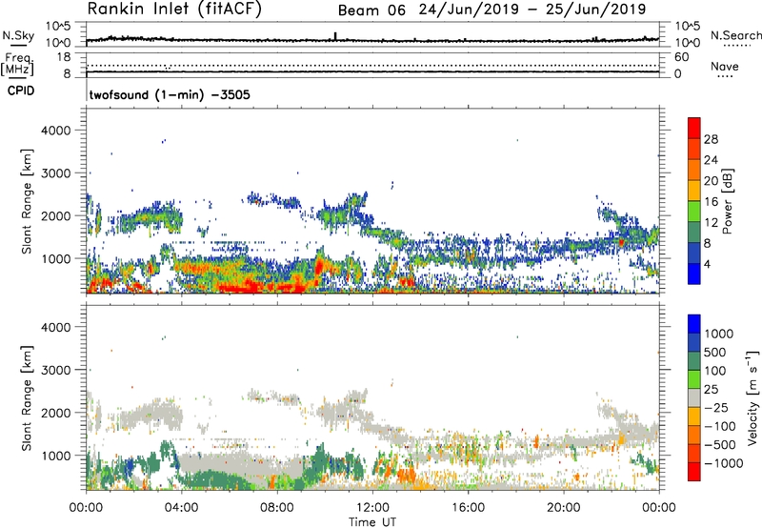The width and height of the screenshot is (762, 528).
Task: Click the noise spike near 10:30 UT
Action: 335,36
